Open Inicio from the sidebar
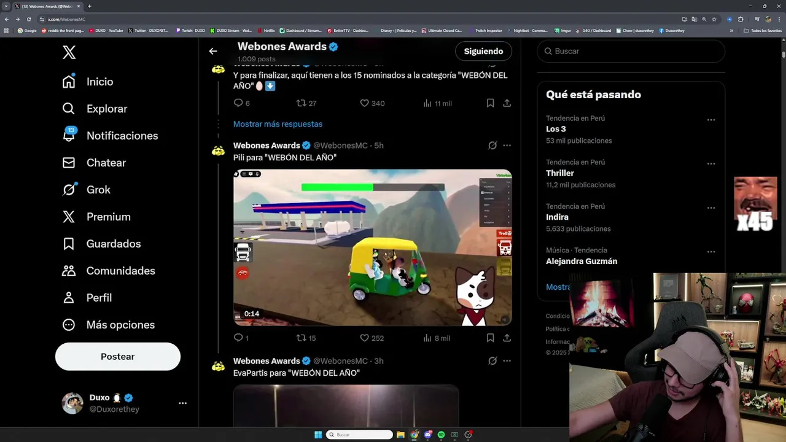This screenshot has height=442, width=786. (x=87, y=82)
